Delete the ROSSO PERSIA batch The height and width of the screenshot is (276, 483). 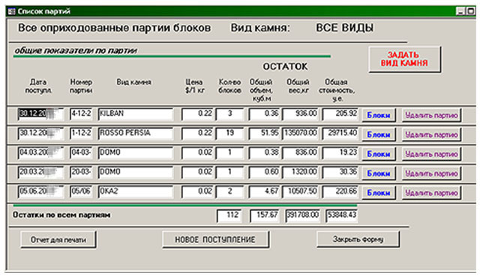click(x=431, y=135)
